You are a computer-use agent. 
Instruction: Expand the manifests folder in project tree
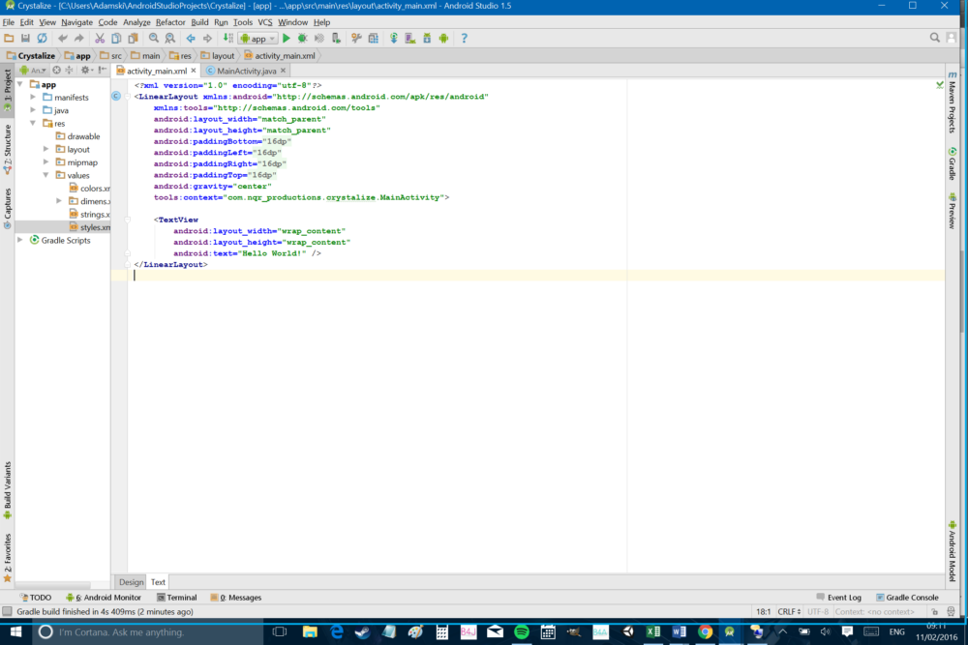[x=33, y=98]
